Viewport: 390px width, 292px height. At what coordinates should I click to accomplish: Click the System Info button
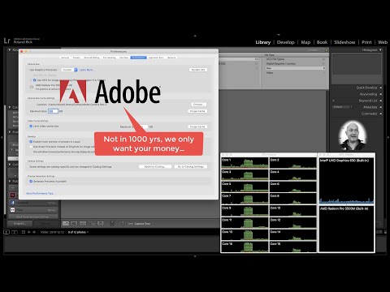coord(198,70)
